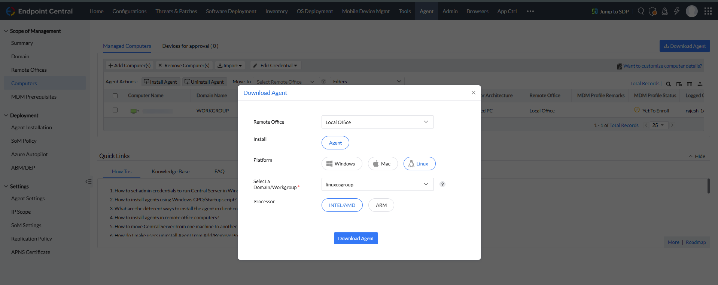718x285 pixels.
Task: Go to next page arrow in pagination
Action: [x=672, y=125]
